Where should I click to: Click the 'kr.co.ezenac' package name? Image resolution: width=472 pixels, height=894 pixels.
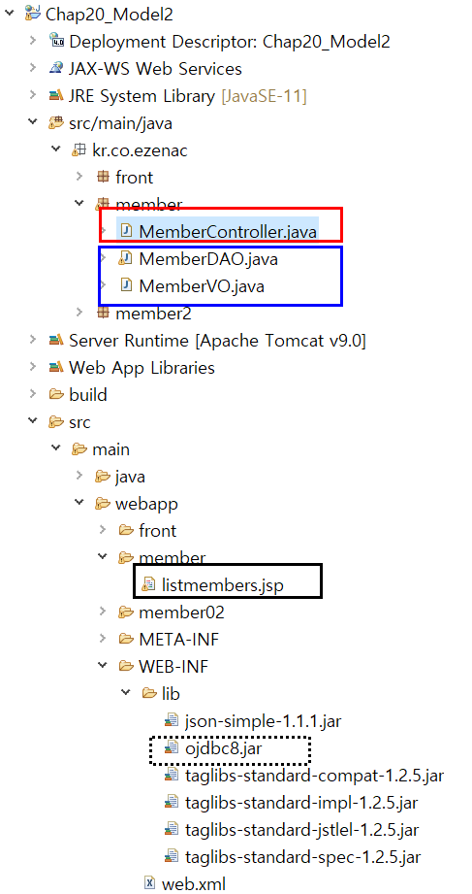pyautogui.click(x=141, y=149)
